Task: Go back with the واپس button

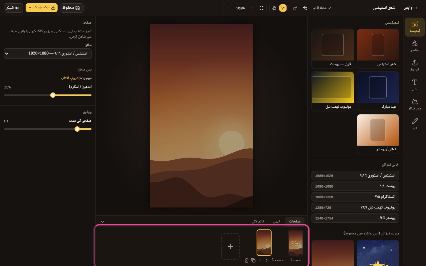Action: pos(411,8)
